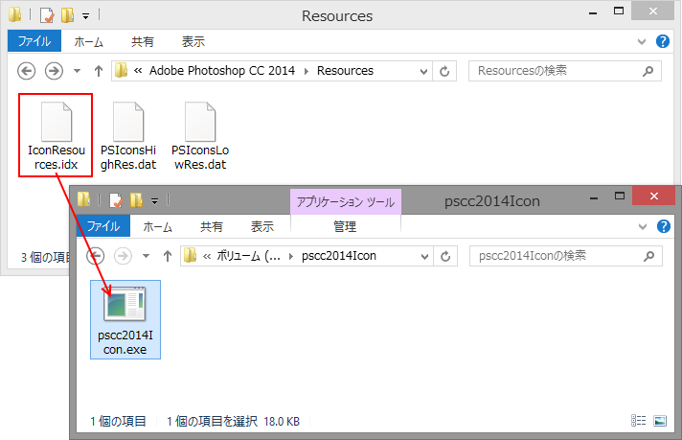Click the back arrow in the Resources window
The height and width of the screenshot is (440, 682).
[27, 71]
